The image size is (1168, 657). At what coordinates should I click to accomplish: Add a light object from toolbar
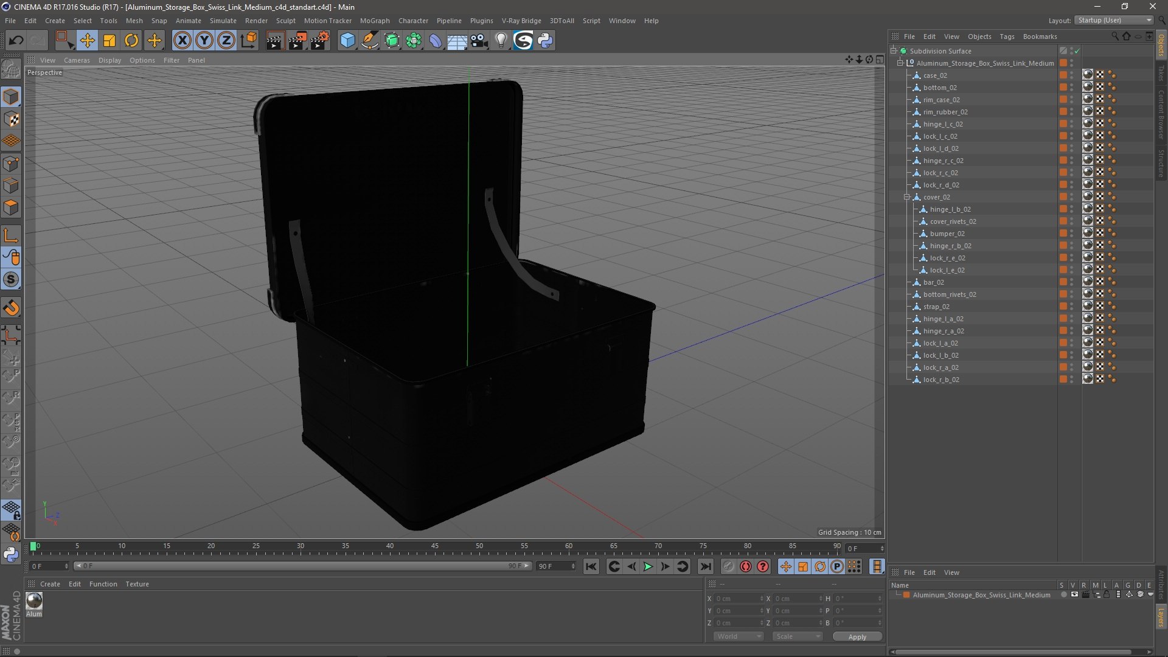[x=501, y=41]
